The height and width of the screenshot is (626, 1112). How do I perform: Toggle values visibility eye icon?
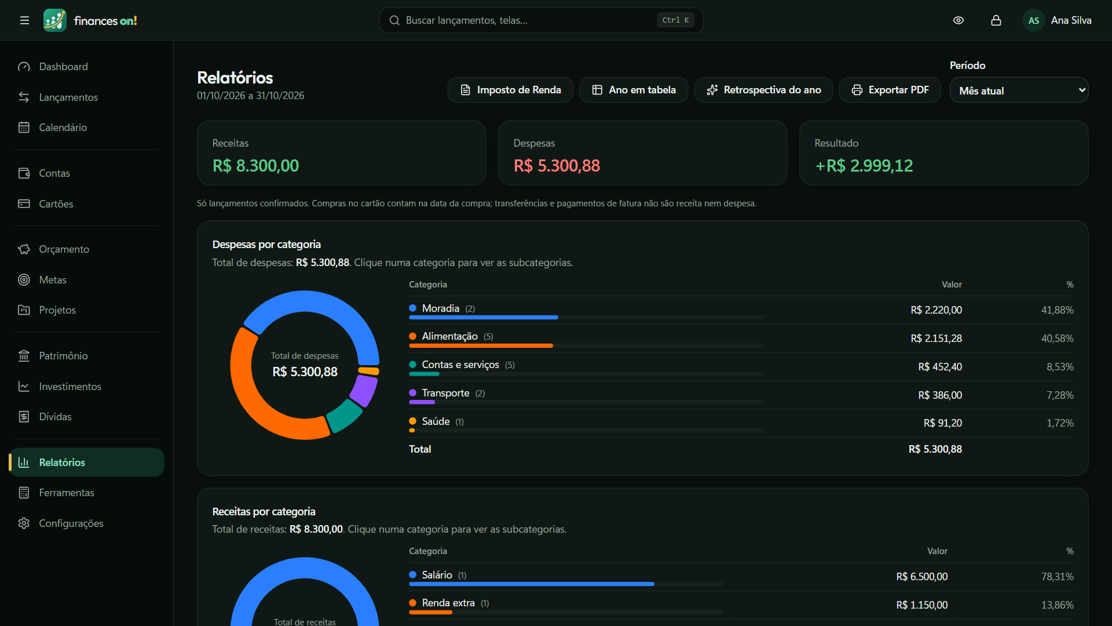pyautogui.click(x=959, y=20)
